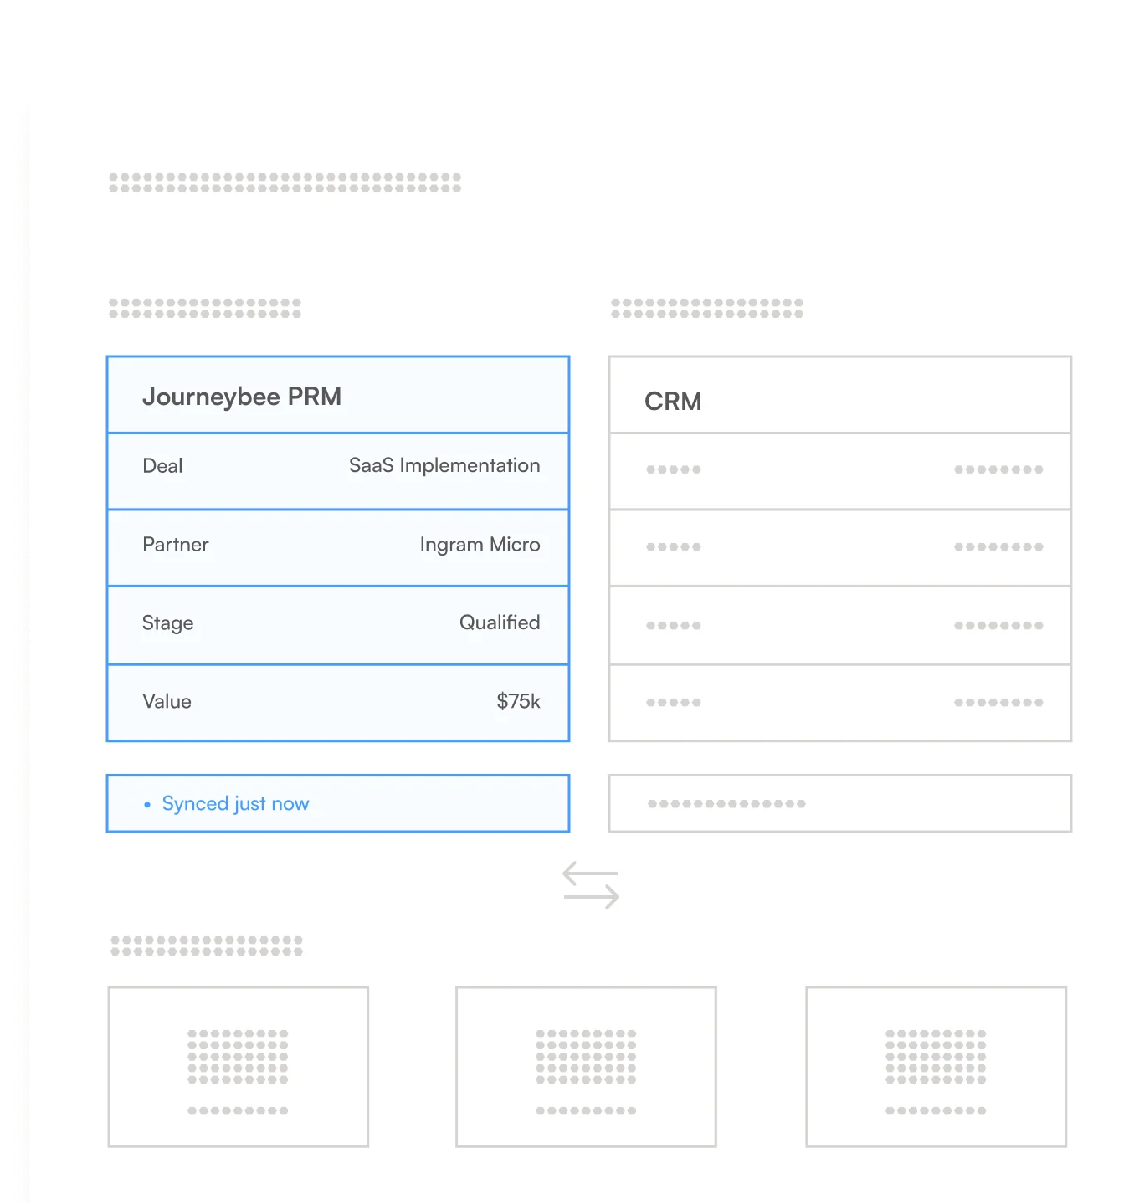Click the $75k amount
Viewport: 1129px width, 1204px height.
click(x=518, y=701)
